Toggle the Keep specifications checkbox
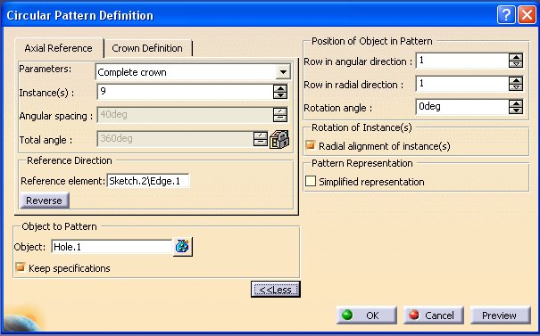The height and width of the screenshot is (336, 540). [21, 267]
